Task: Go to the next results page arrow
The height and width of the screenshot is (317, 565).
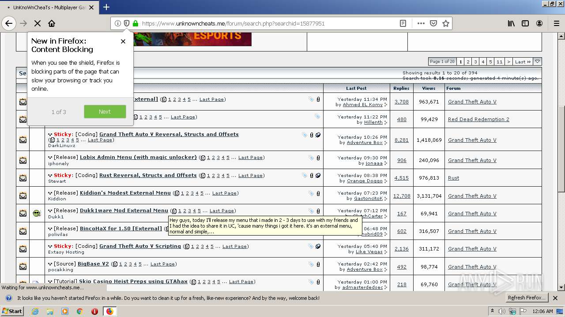Action: point(508,62)
